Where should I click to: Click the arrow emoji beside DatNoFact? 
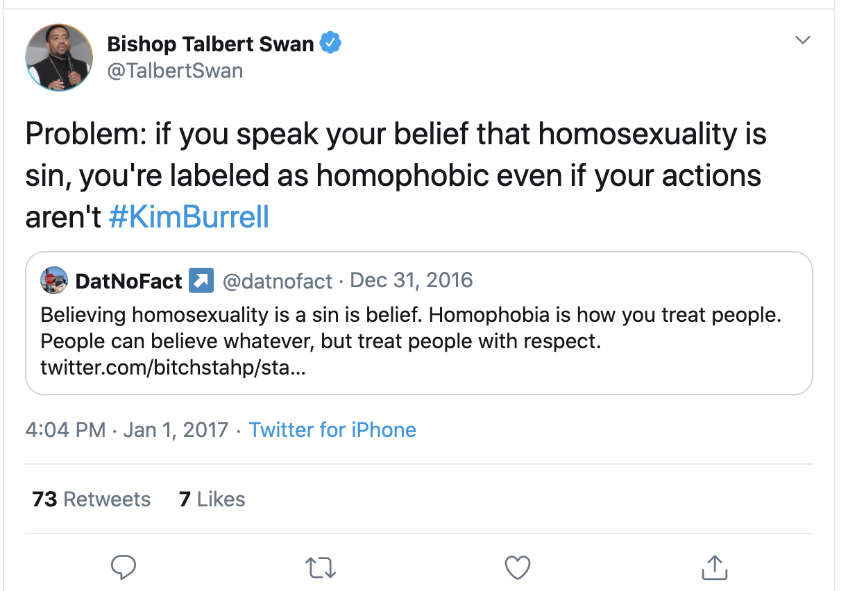(x=201, y=281)
